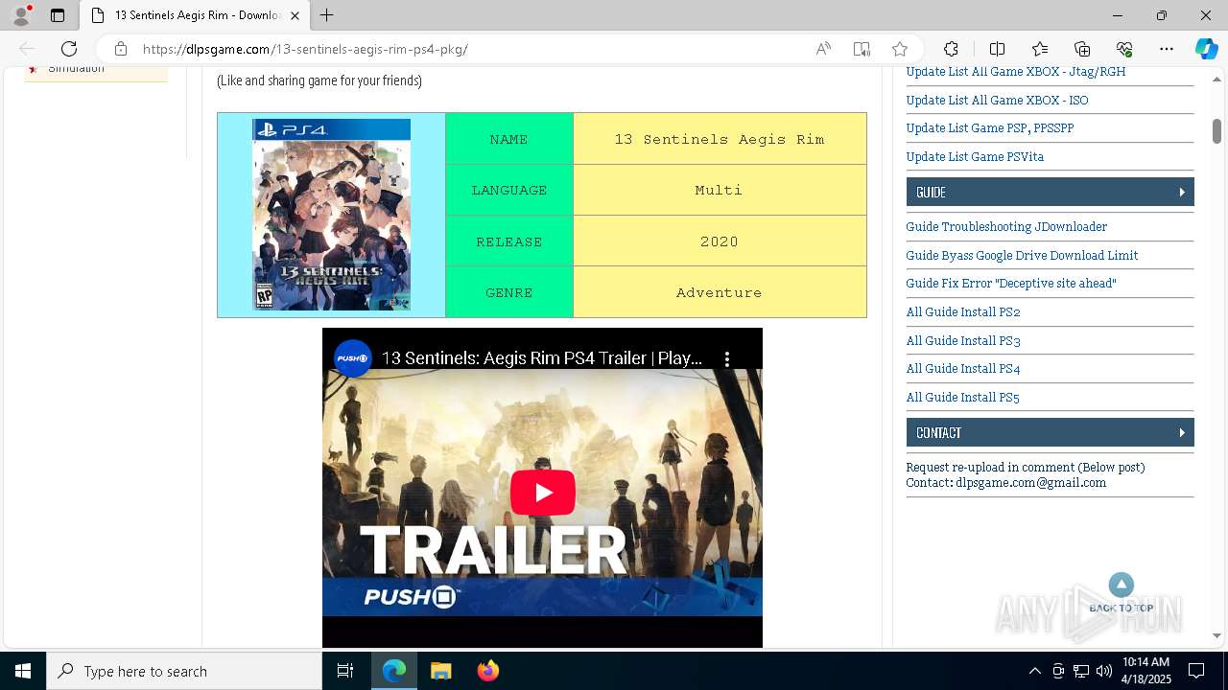Select the Adventure genre cell
This screenshot has height=690, width=1228.
[x=719, y=292]
